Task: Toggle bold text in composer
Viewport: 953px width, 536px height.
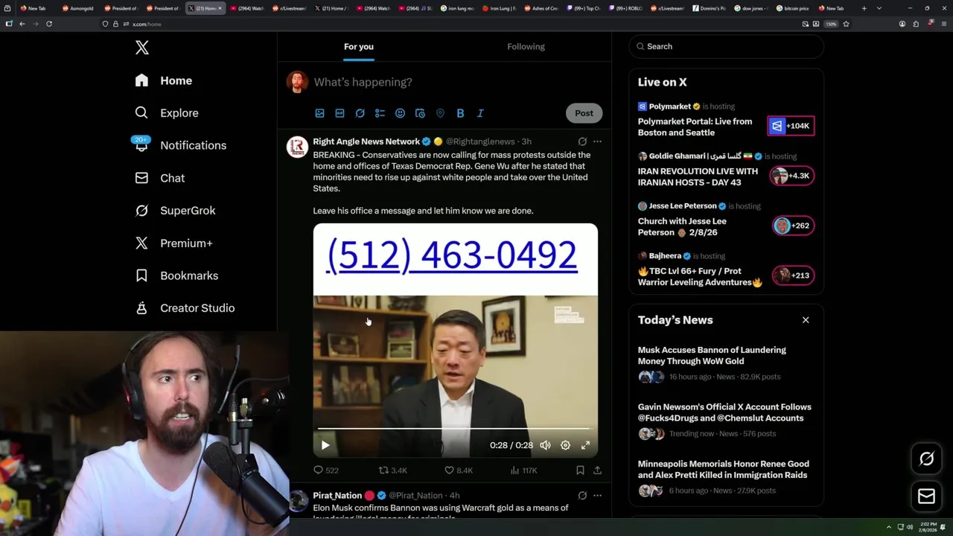Action: point(460,113)
